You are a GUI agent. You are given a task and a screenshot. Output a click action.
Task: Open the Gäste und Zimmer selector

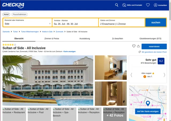[122, 22]
